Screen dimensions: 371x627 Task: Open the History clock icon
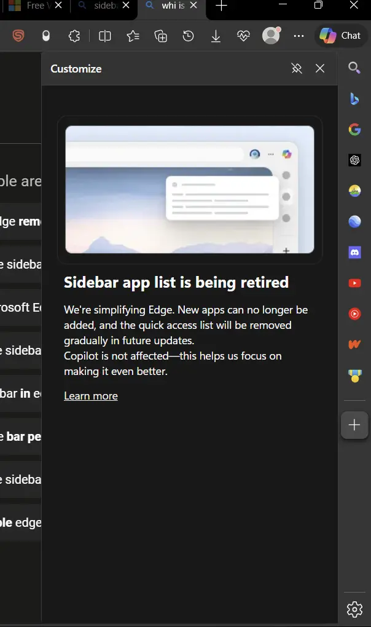(188, 36)
